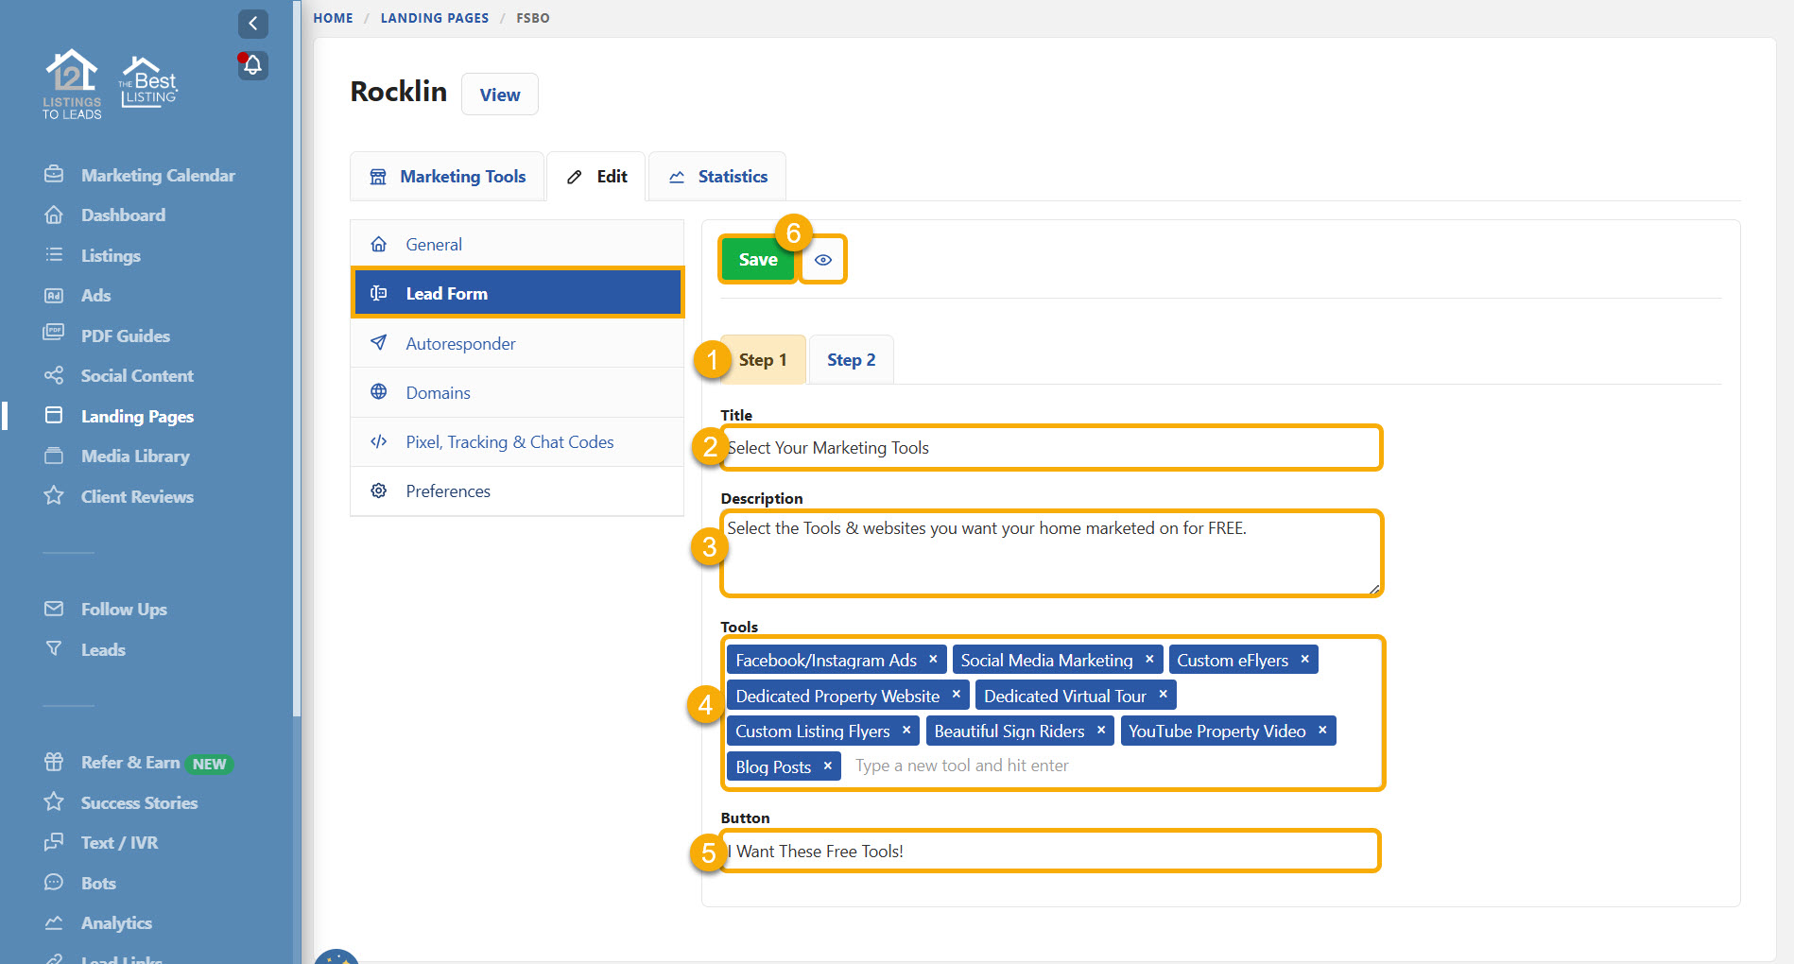Remove the Blog Posts tag
Image resolution: width=1794 pixels, height=964 pixels.
point(827,766)
